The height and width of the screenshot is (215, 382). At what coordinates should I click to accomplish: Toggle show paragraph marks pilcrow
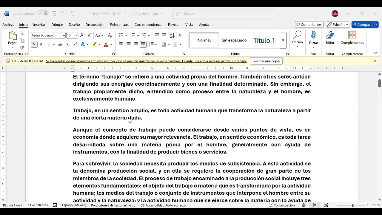(x=180, y=35)
